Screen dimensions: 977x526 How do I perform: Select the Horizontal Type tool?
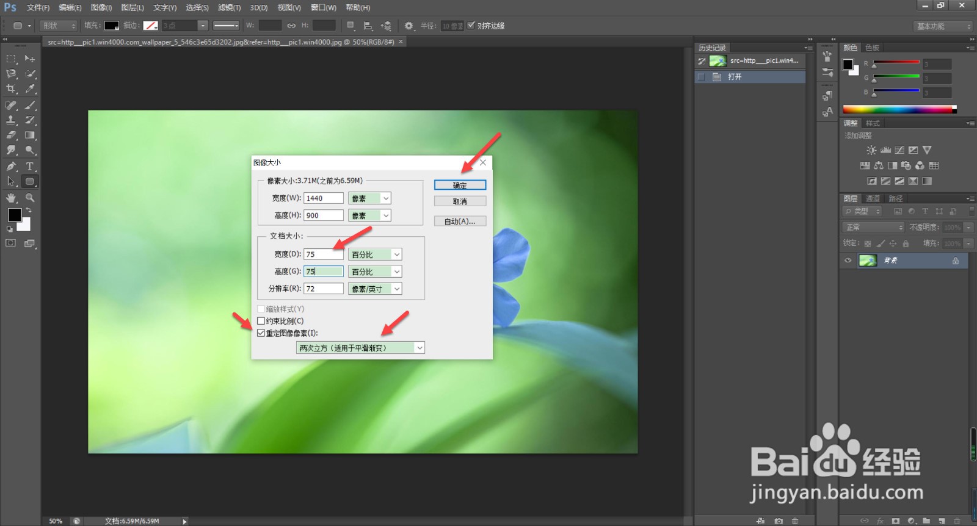point(29,166)
